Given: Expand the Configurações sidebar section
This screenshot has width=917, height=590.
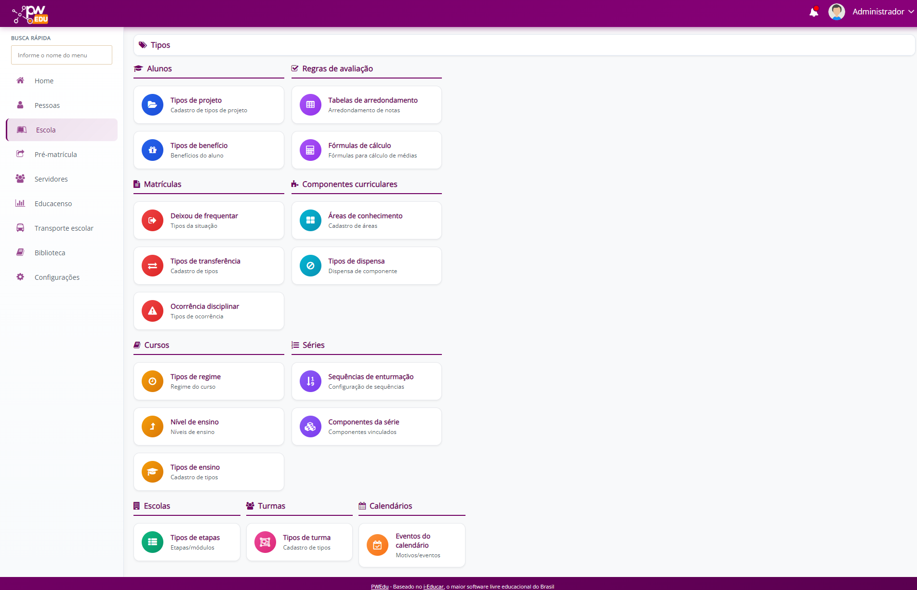Looking at the screenshot, I should pyautogui.click(x=57, y=277).
